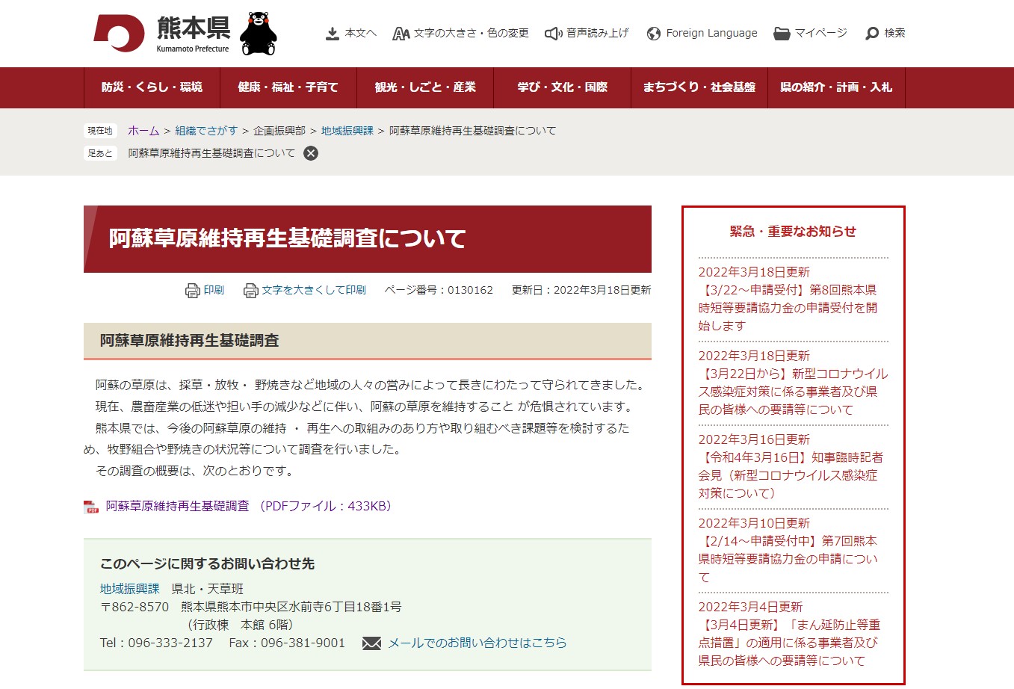Open マイページ folder icon

pos(782,34)
